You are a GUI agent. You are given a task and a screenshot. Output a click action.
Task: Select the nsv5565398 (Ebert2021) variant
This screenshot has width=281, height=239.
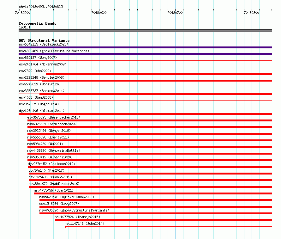click(48, 137)
